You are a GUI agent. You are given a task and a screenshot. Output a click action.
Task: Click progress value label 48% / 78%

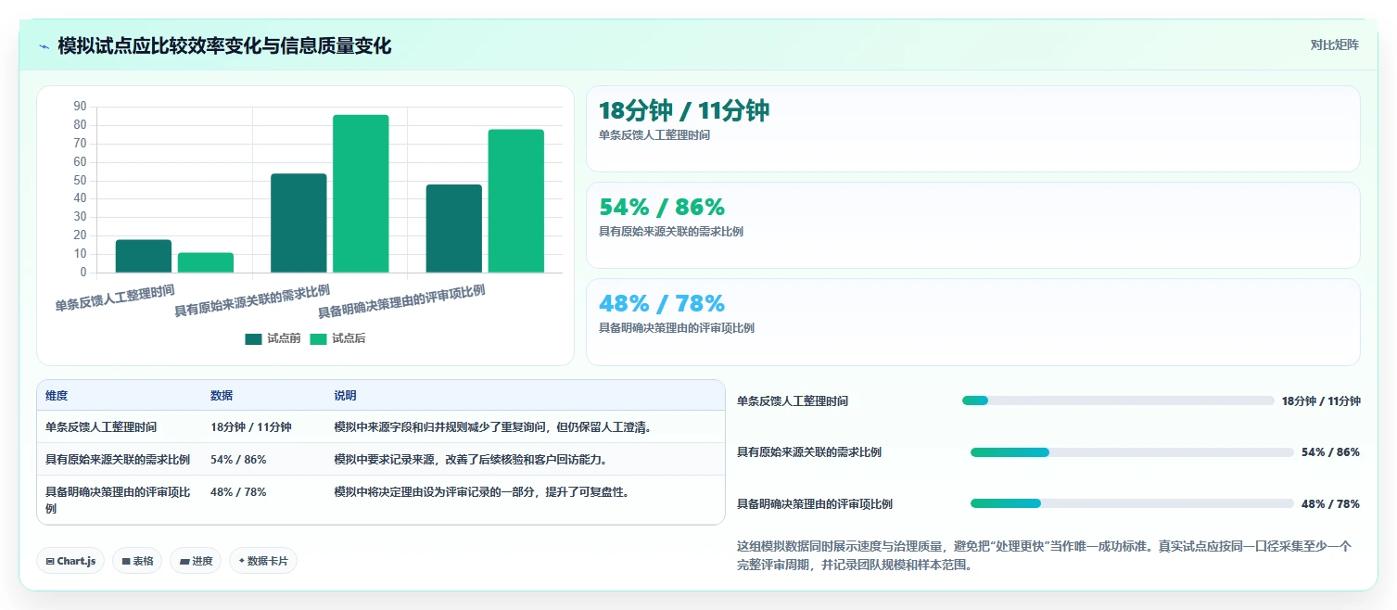[1330, 503]
